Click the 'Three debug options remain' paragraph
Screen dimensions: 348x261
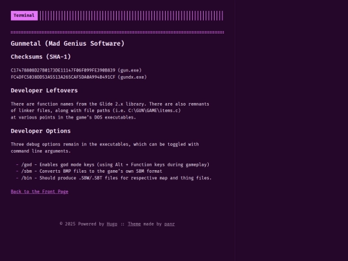[105, 148]
